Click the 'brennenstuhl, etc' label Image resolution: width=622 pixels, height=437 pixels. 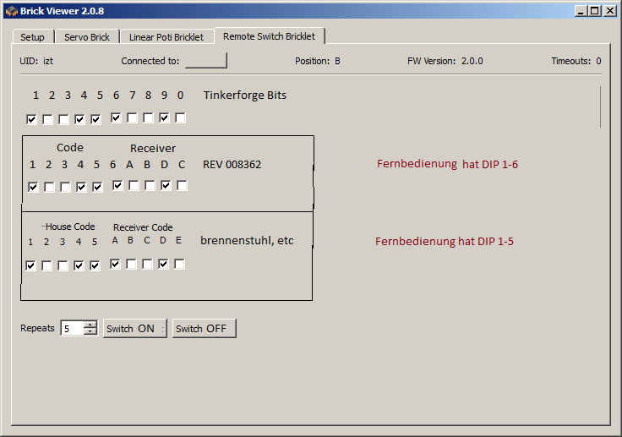click(x=247, y=241)
